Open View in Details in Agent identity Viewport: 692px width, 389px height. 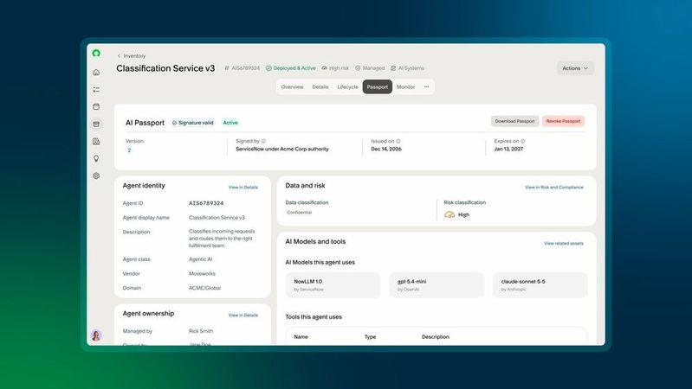[x=243, y=188]
